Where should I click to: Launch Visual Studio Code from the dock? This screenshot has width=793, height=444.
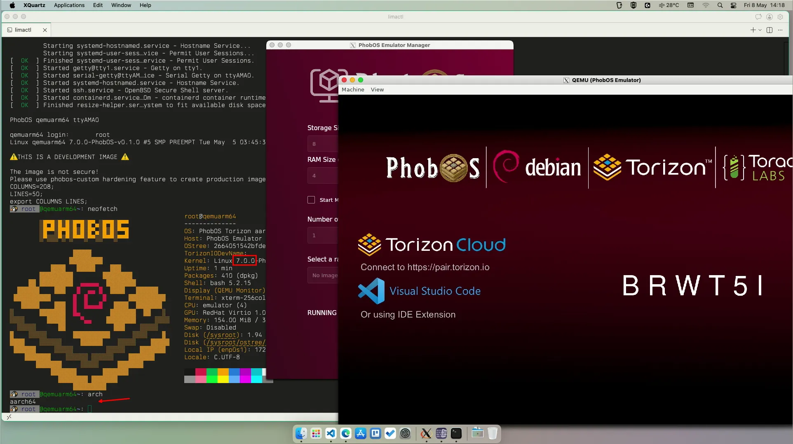point(331,433)
